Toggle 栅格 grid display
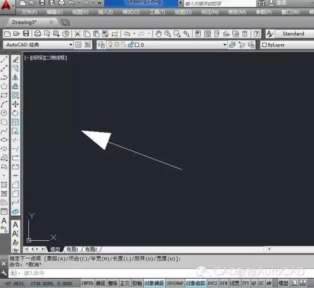The height and width of the screenshot is (288, 314). 113,283
